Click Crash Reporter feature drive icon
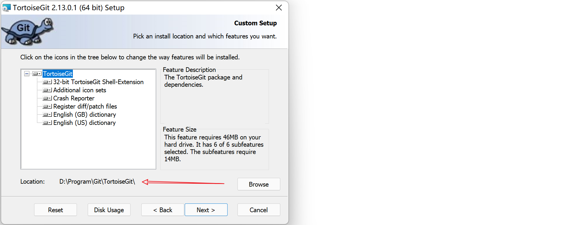This screenshot has height=225, width=581. click(x=47, y=98)
